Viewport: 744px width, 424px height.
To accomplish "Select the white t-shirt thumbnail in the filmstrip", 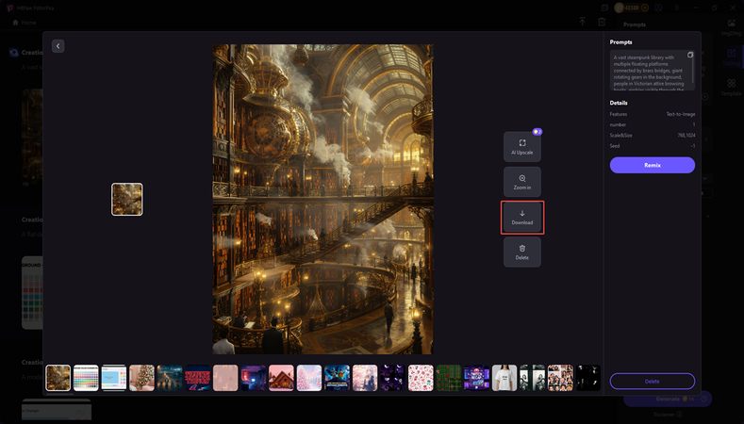I will [504, 378].
